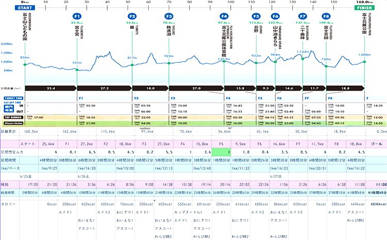Click the 922m elevation label at F3
The image size is (387, 240).
pos(169,56)
